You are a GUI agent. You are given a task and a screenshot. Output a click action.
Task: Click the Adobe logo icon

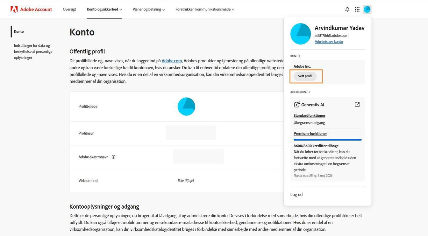[14, 9]
